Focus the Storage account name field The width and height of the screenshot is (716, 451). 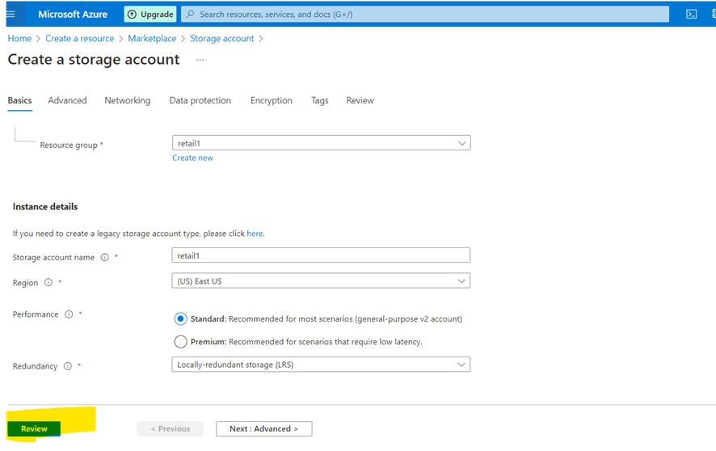[x=321, y=255]
